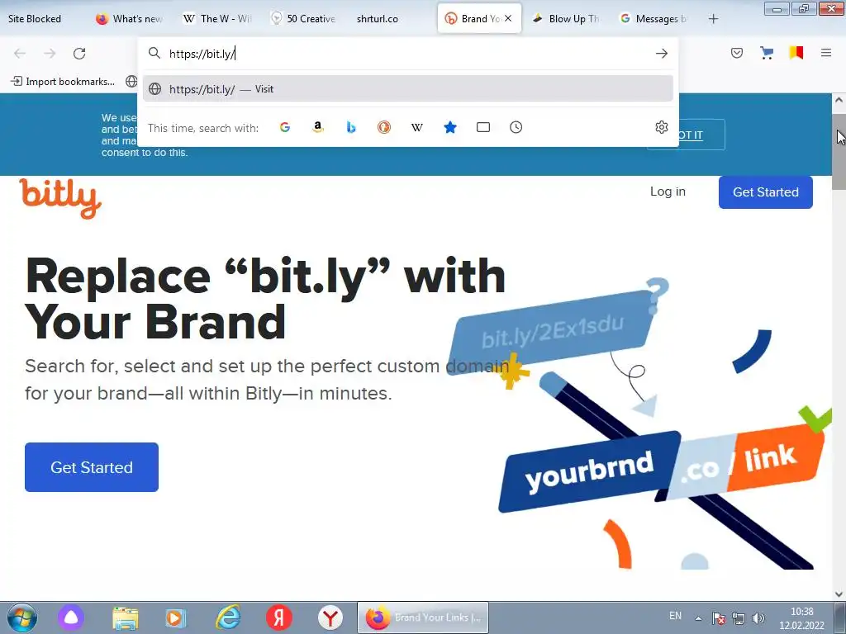Switch to the 50 Creative tab
This screenshot has height=634, width=846.
click(x=304, y=19)
